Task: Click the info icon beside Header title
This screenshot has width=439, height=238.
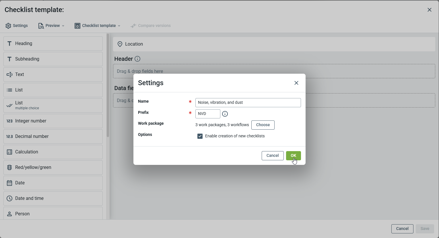Action: (137, 59)
